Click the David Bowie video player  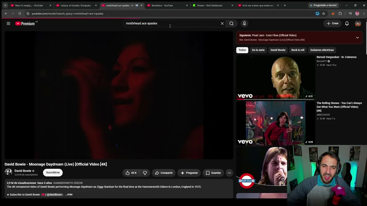pos(119,95)
